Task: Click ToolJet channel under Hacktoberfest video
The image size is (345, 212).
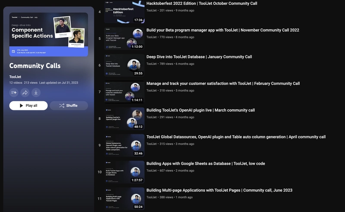Action: click(152, 10)
